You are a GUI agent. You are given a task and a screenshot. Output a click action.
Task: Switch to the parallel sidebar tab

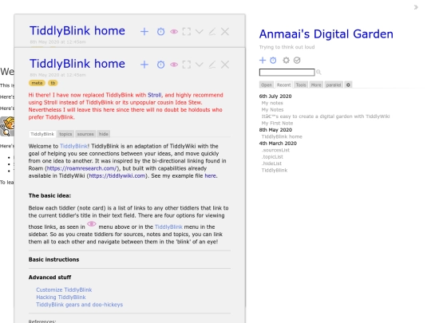coord(334,85)
